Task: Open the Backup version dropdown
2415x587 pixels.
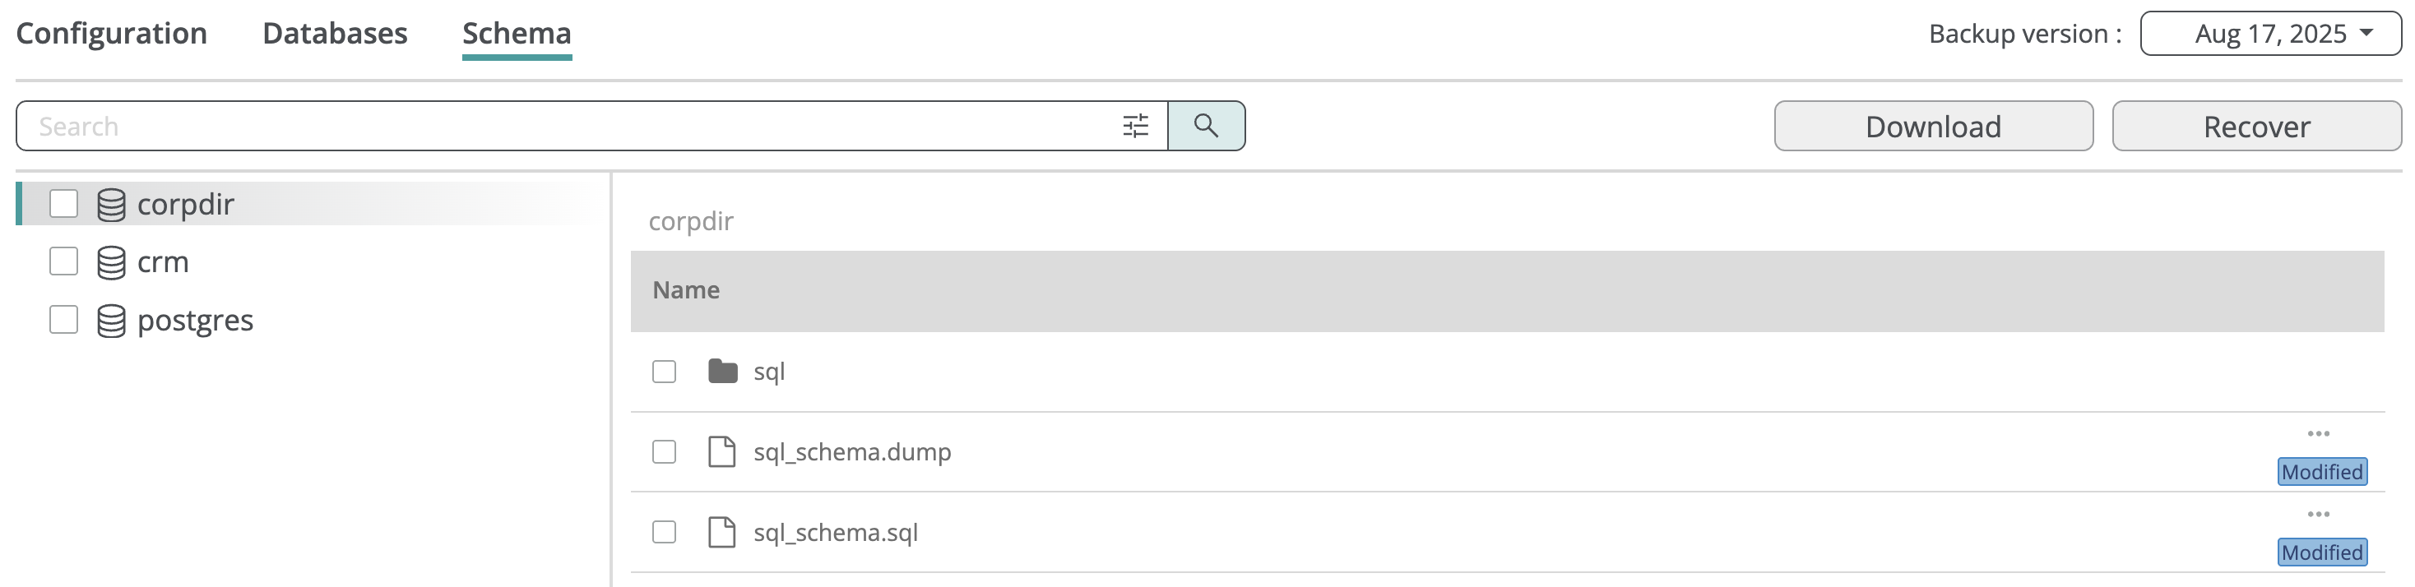Action: pos(2269,34)
